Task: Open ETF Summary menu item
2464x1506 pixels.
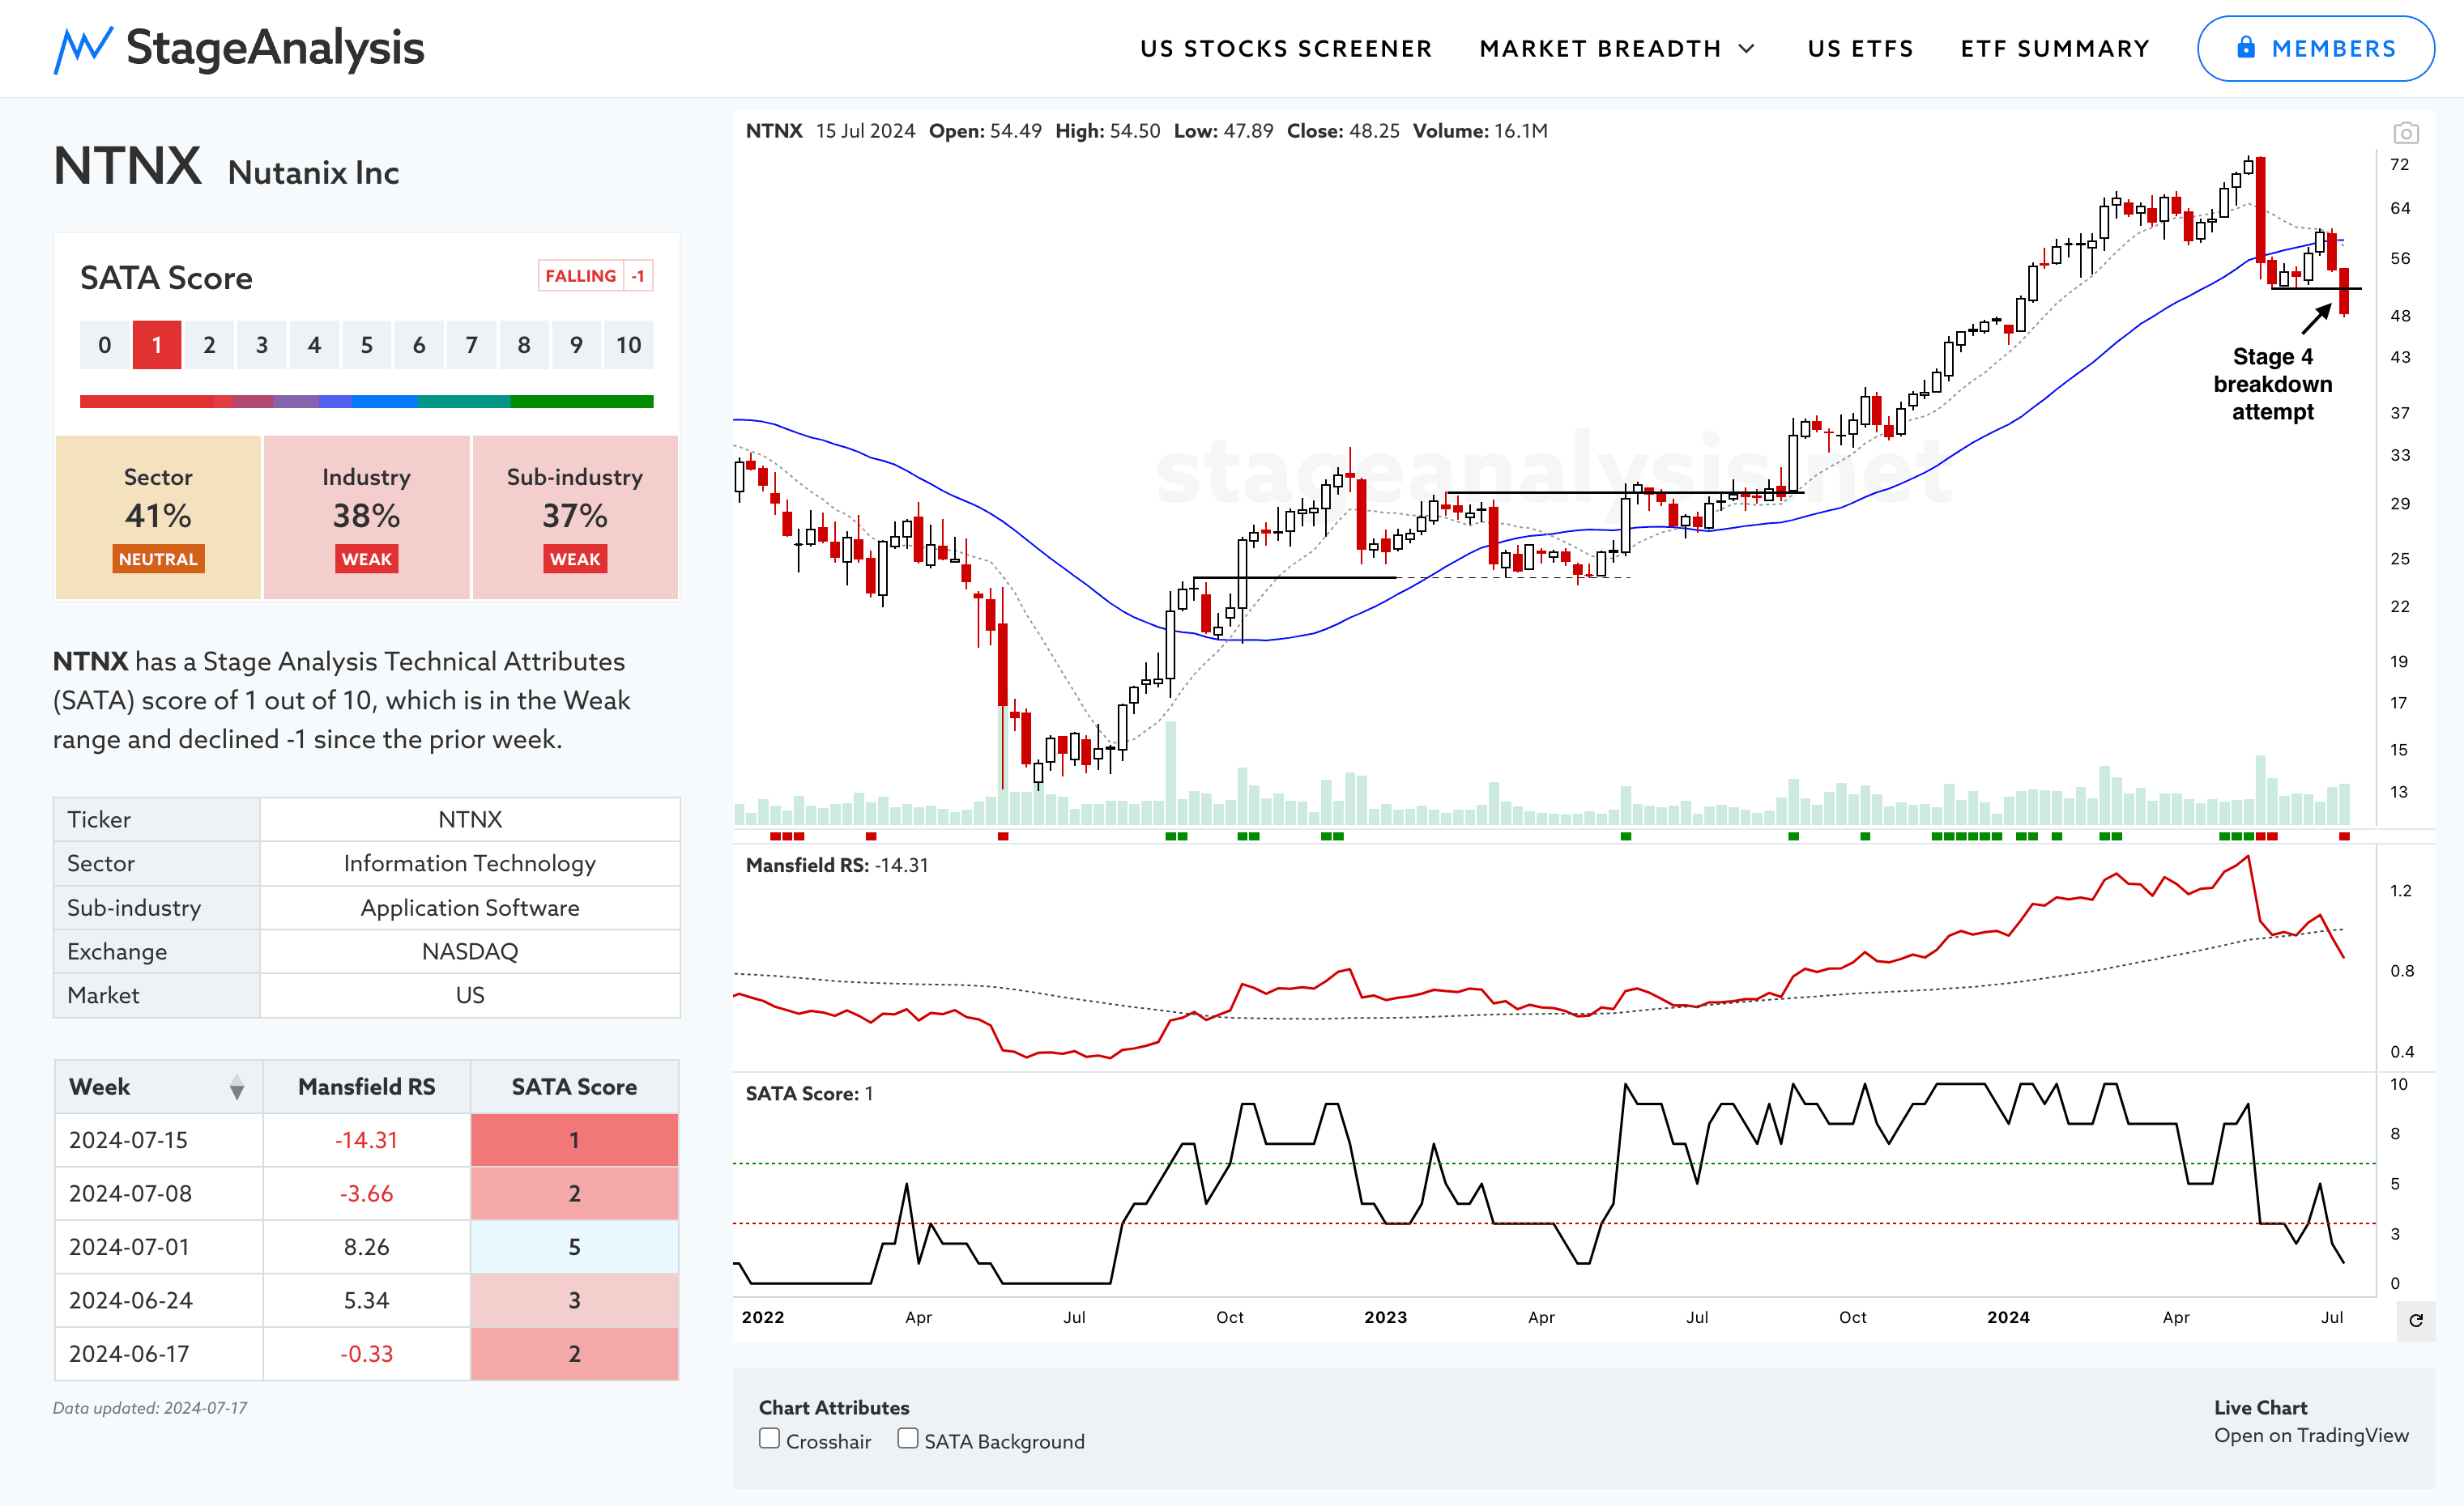Action: tap(2055, 49)
